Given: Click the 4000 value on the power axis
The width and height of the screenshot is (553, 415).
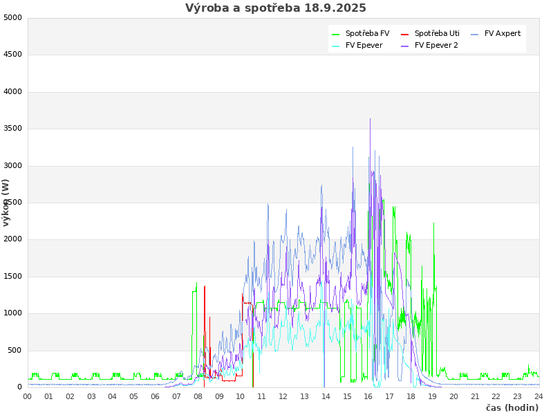Looking at the screenshot, I should 12,91.
